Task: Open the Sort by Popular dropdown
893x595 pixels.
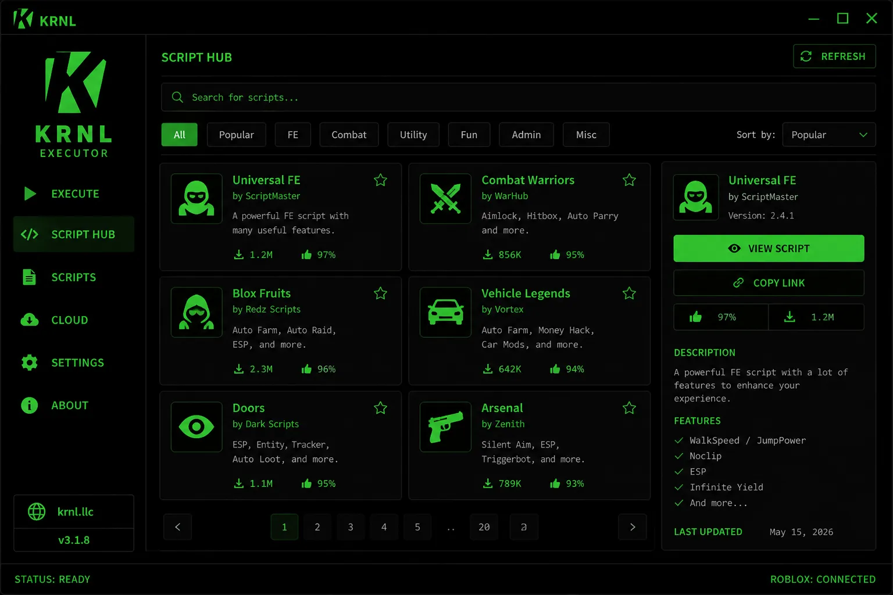Action: pyautogui.click(x=829, y=135)
